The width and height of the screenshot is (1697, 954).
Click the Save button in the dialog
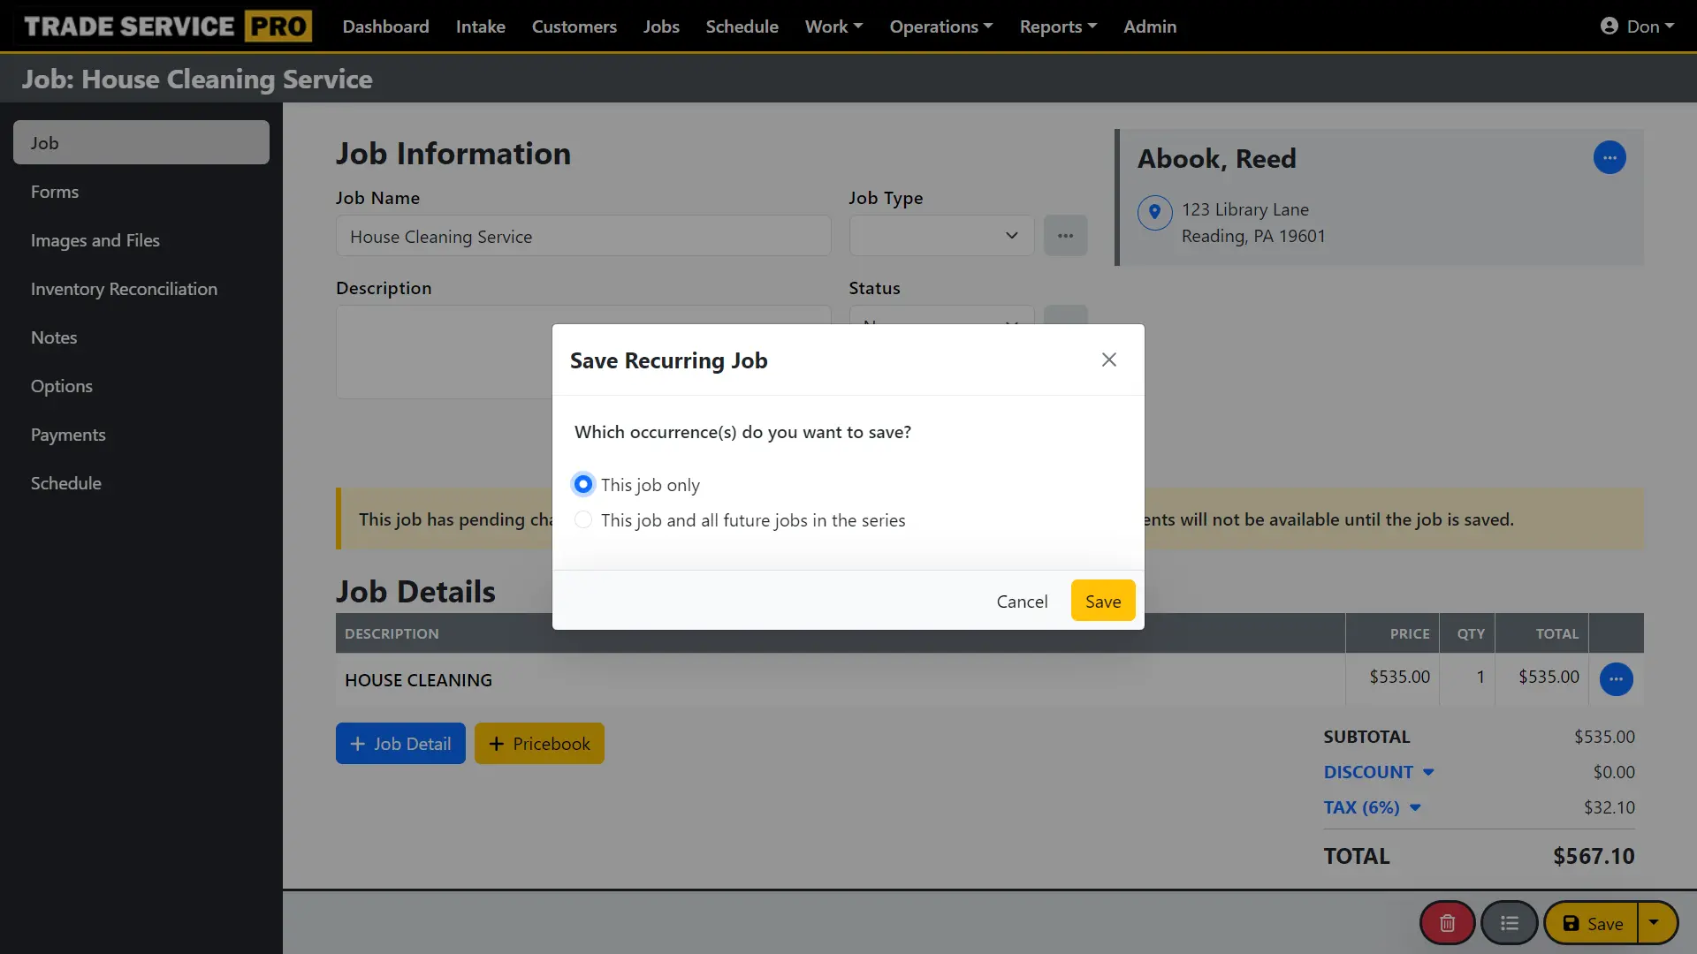pyautogui.click(x=1102, y=600)
